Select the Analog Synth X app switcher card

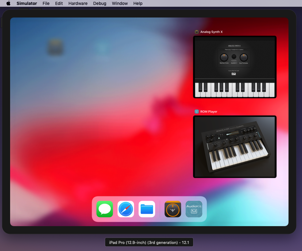(x=235, y=67)
